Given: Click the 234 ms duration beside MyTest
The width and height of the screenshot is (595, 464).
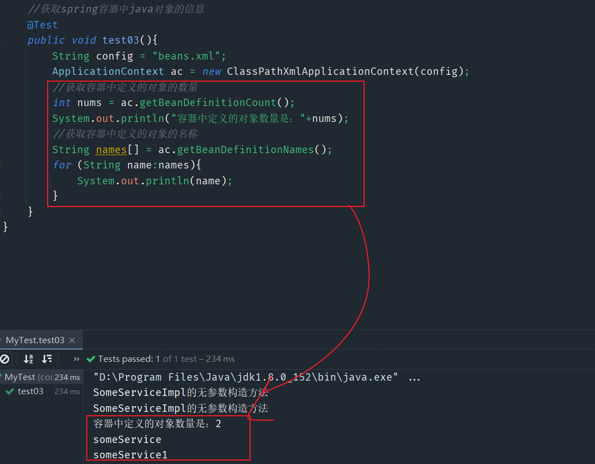Looking at the screenshot, I should tap(67, 378).
